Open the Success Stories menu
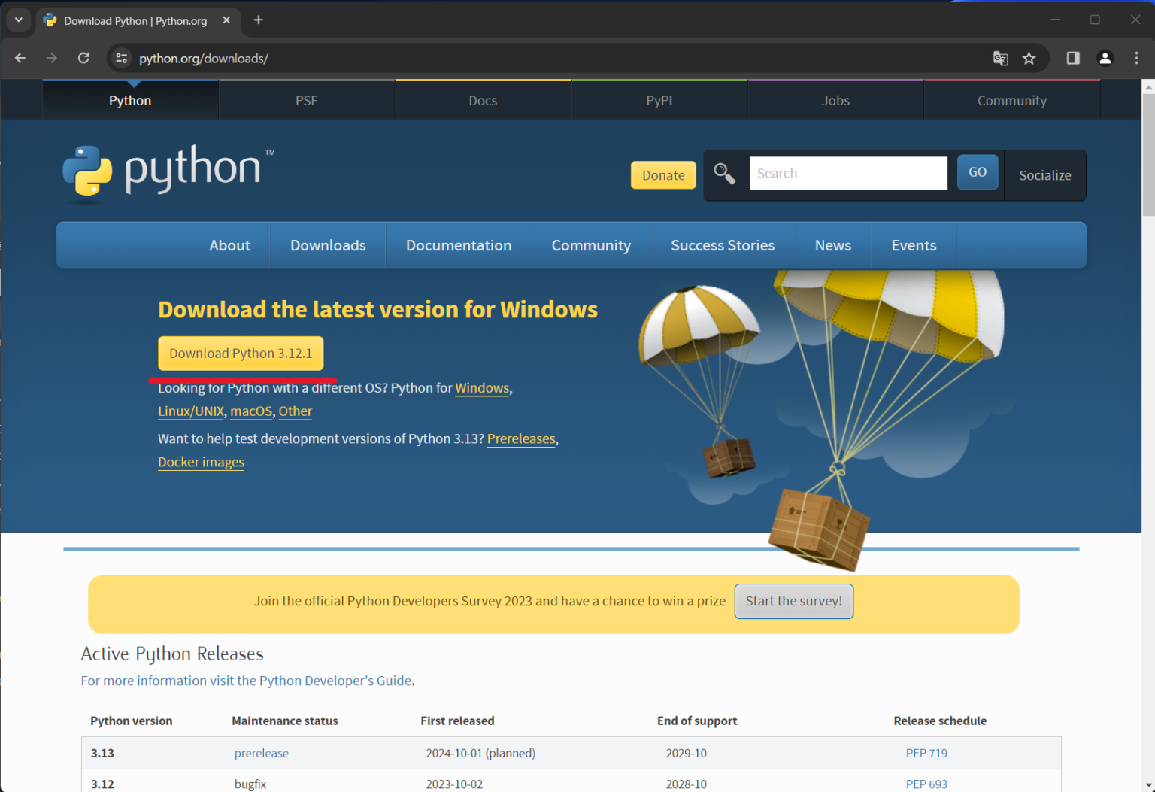Screen dimensions: 1155x792 pos(723,245)
